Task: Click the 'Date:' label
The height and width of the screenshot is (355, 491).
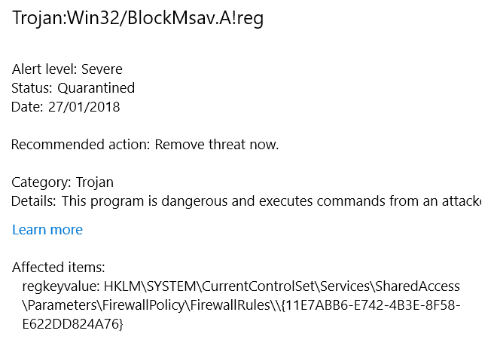Action: coord(28,106)
